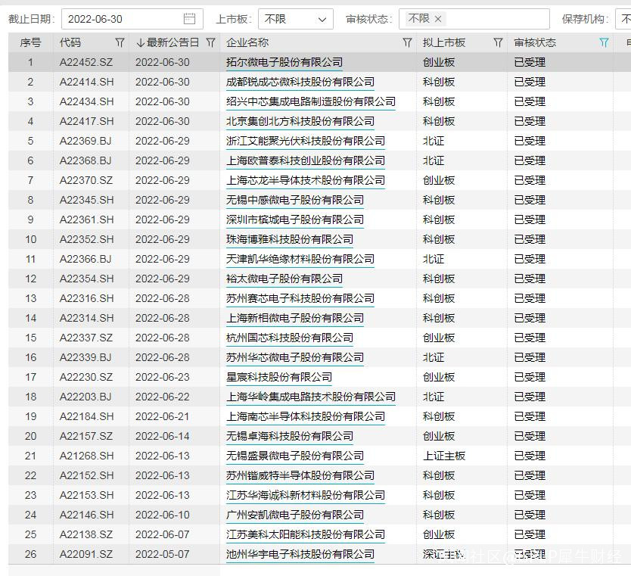Click the 审核状态 column header label
631x576 pixels.
click(x=535, y=42)
